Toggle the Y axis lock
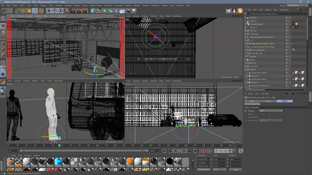 pos(55,11)
